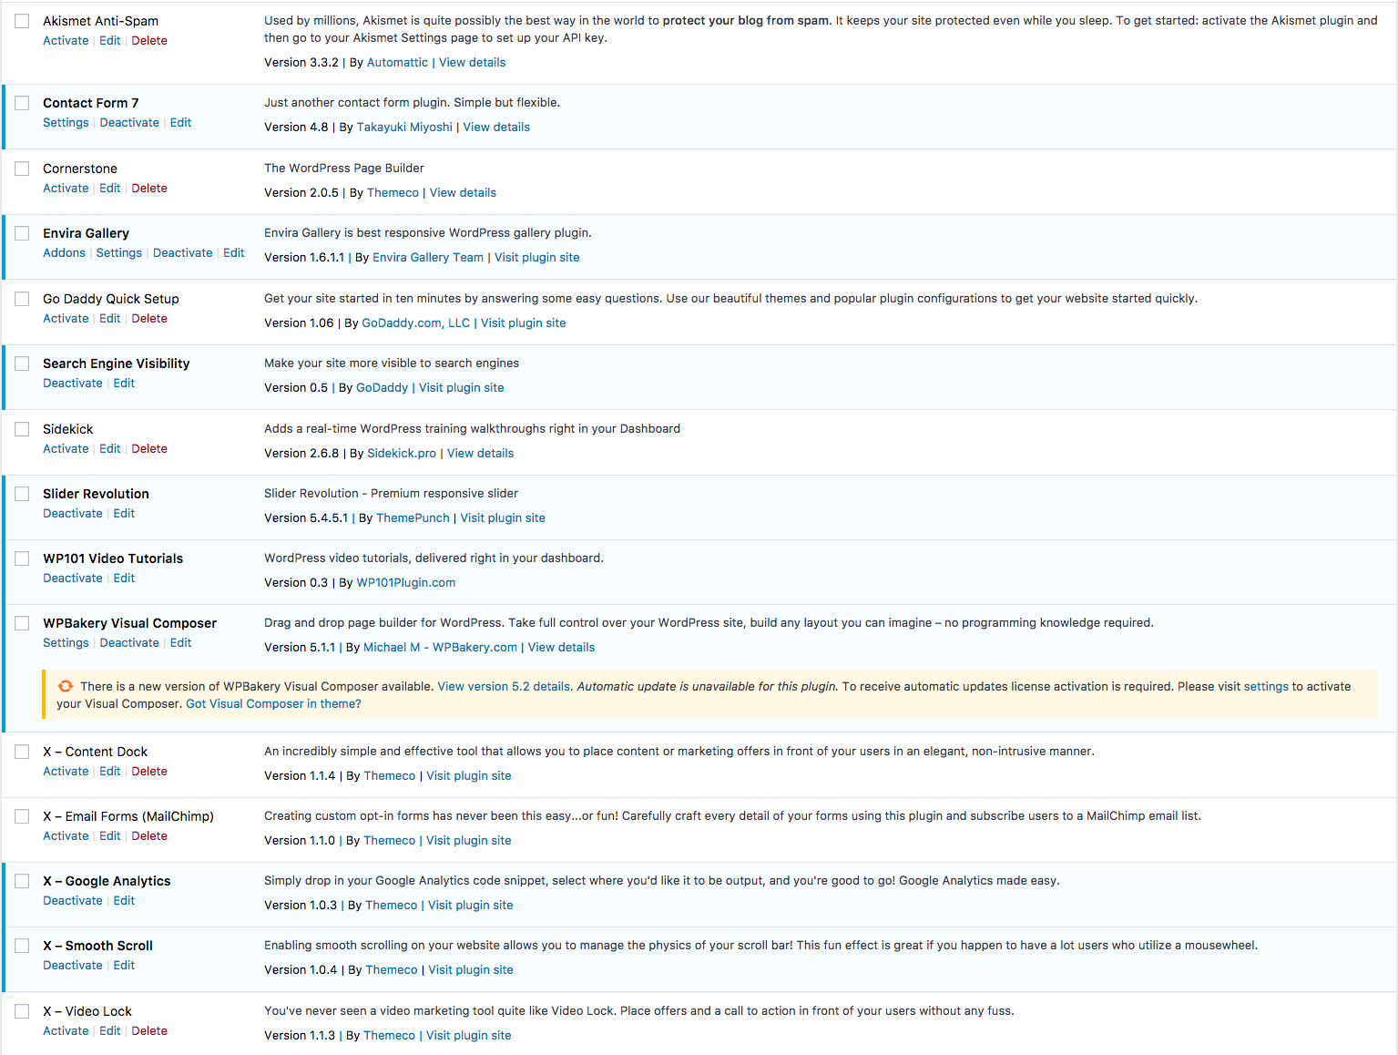Delete the Akismet Anti-Spam plugin
The height and width of the screenshot is (1055, 1398).
pos(149,40)
